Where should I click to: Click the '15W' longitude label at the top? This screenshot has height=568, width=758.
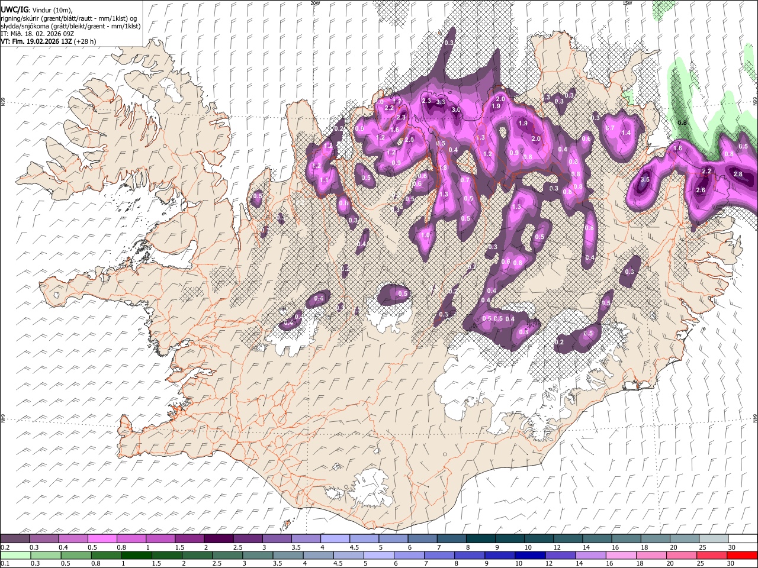pyautogui.click(x=627, y=3)
